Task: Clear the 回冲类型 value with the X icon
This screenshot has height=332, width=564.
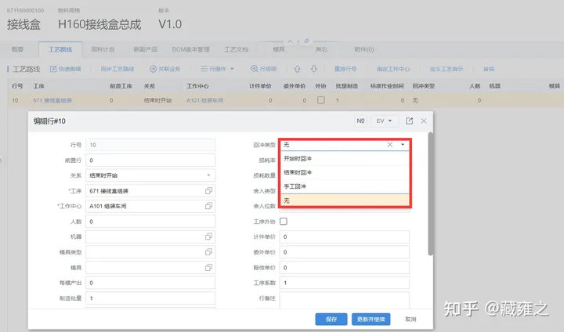Action: coord(390,145)
